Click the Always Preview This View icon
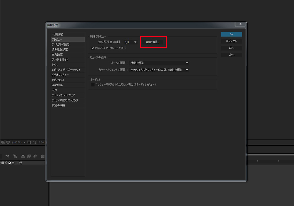This screenshot has height=206, width=294. point(3,142)
